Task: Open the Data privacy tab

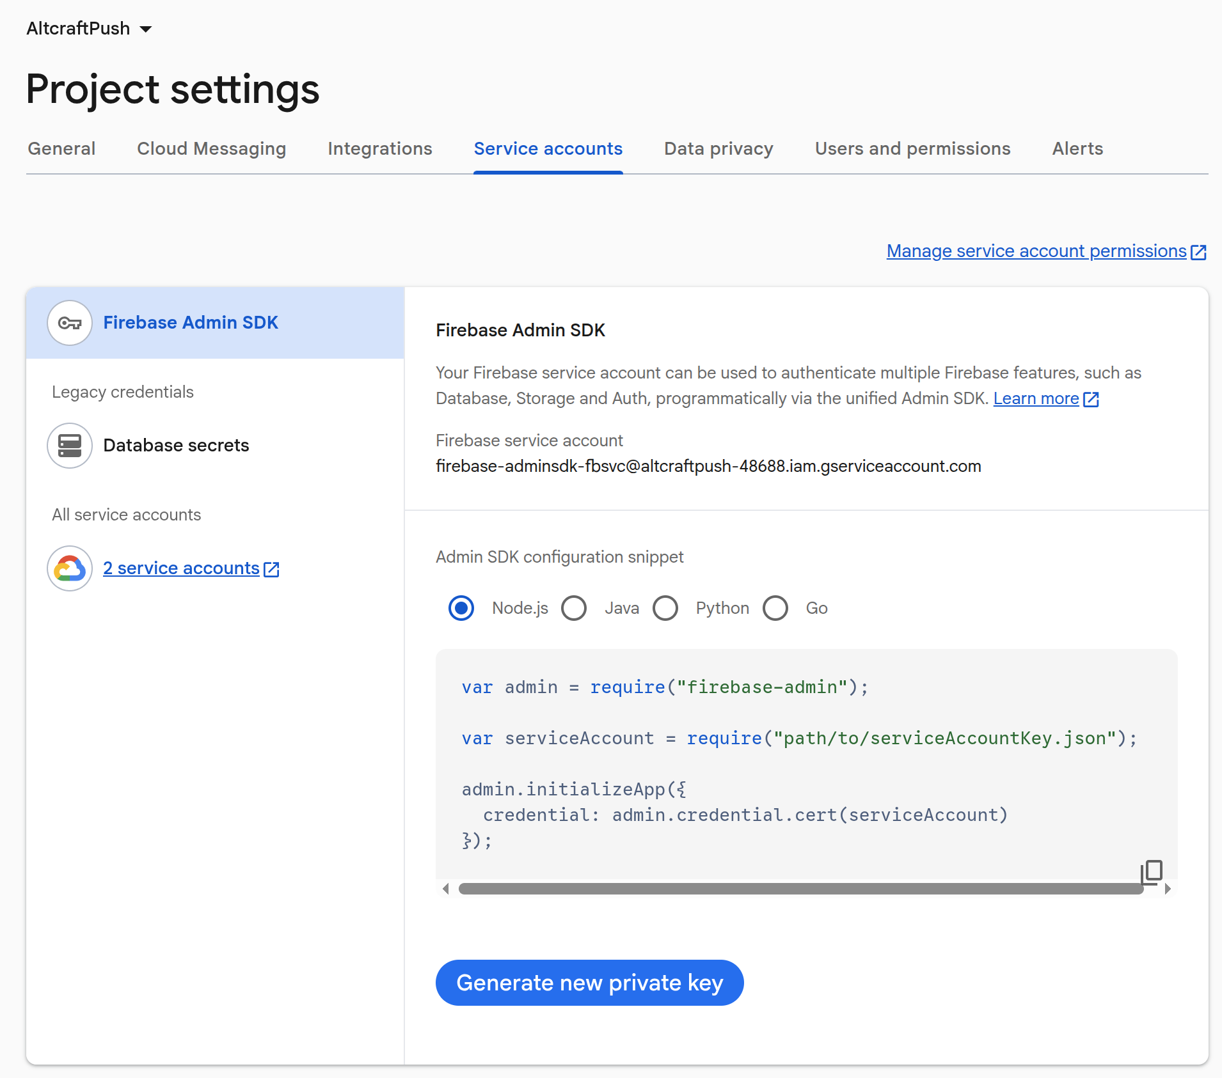Action: click(718, 148)
